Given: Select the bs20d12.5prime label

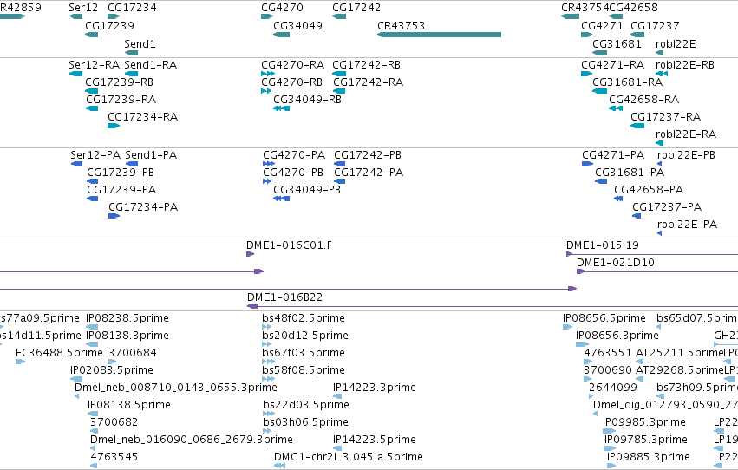Looking at the screenshot, I should pyautogui.click(x=305, y=336).
